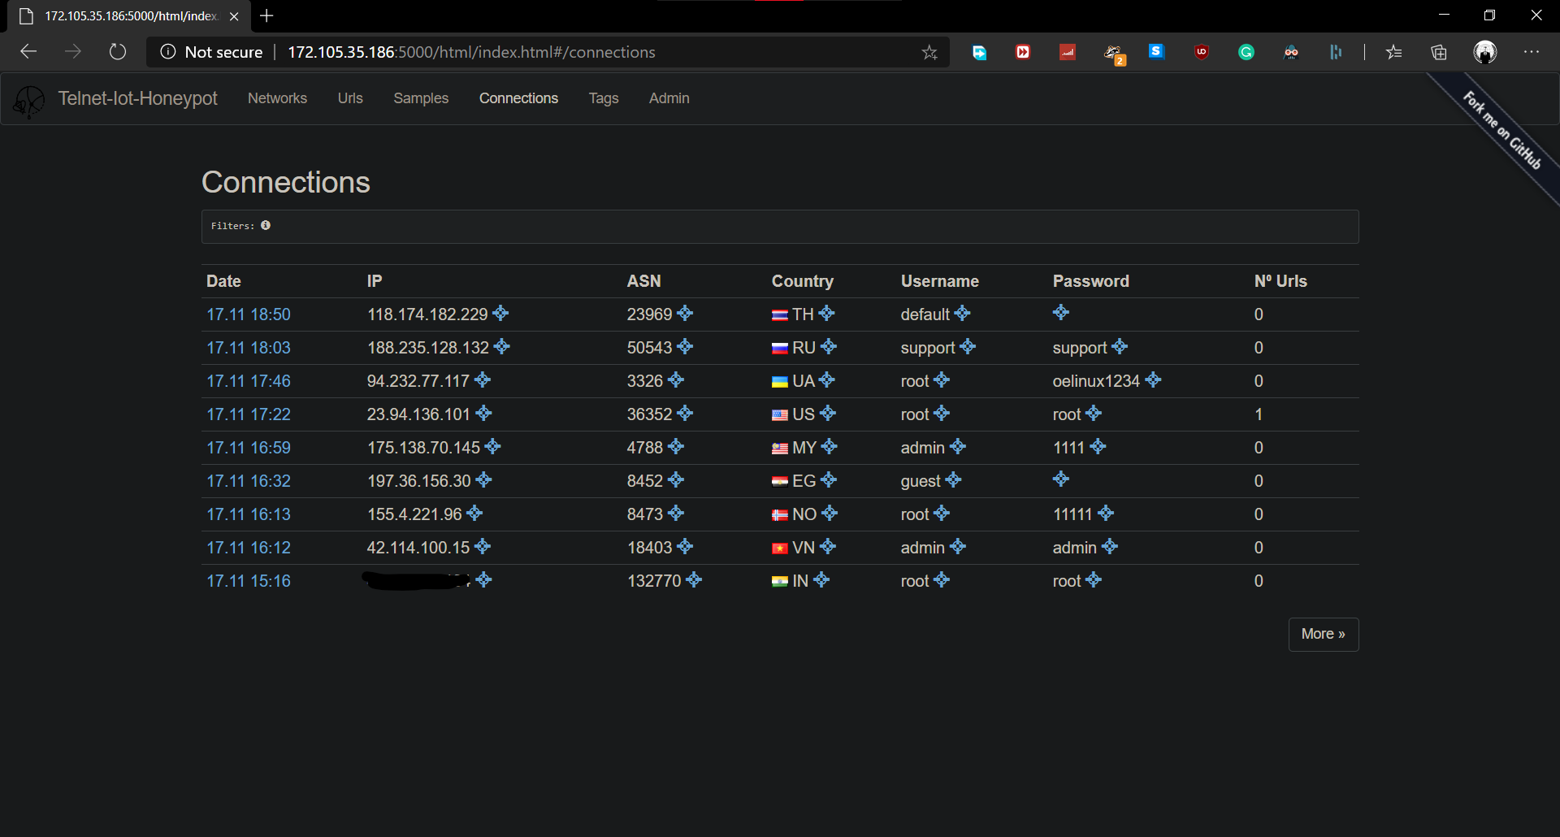Click filter icon next to password oelinux1234

1153,380
